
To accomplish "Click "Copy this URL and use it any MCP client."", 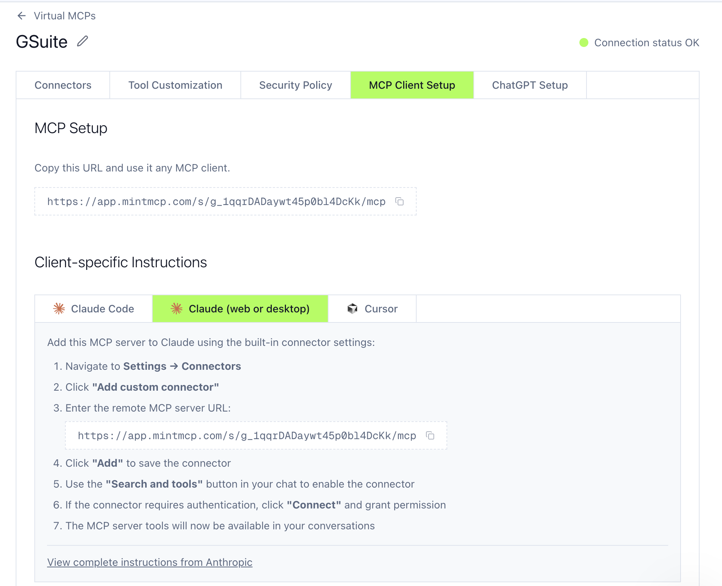I will [132, 168].
